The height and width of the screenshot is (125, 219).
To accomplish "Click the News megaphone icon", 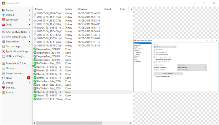I will (3, 78).
